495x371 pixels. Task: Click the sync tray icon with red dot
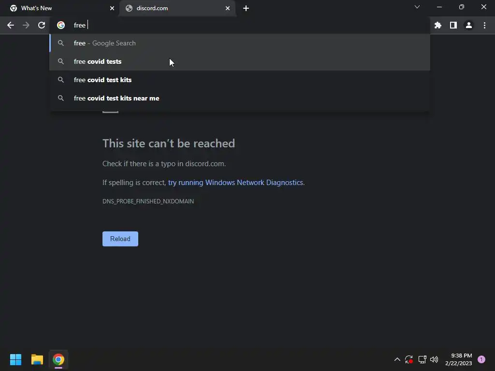(409, 359)
